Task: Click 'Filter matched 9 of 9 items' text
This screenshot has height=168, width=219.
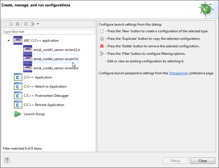Action: (22, 149)
